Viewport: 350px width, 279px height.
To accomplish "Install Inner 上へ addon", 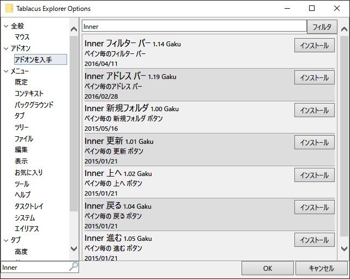I will (314, 175).
